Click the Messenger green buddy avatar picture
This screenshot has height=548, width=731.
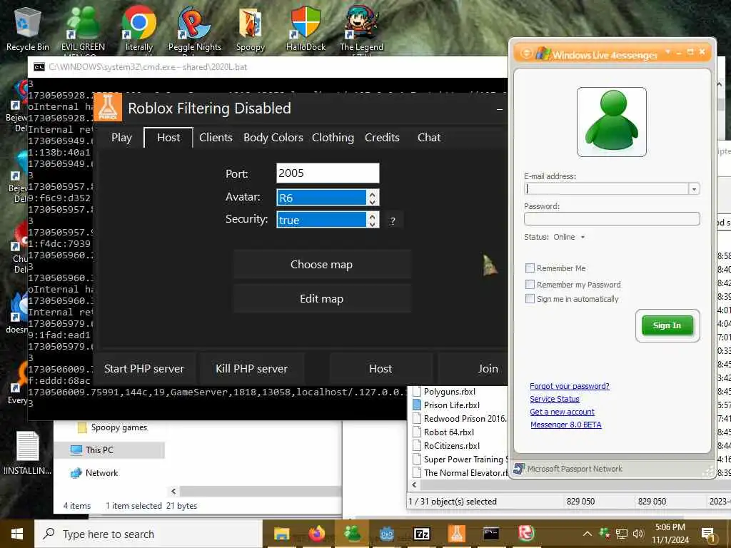[x=612, y=122]
